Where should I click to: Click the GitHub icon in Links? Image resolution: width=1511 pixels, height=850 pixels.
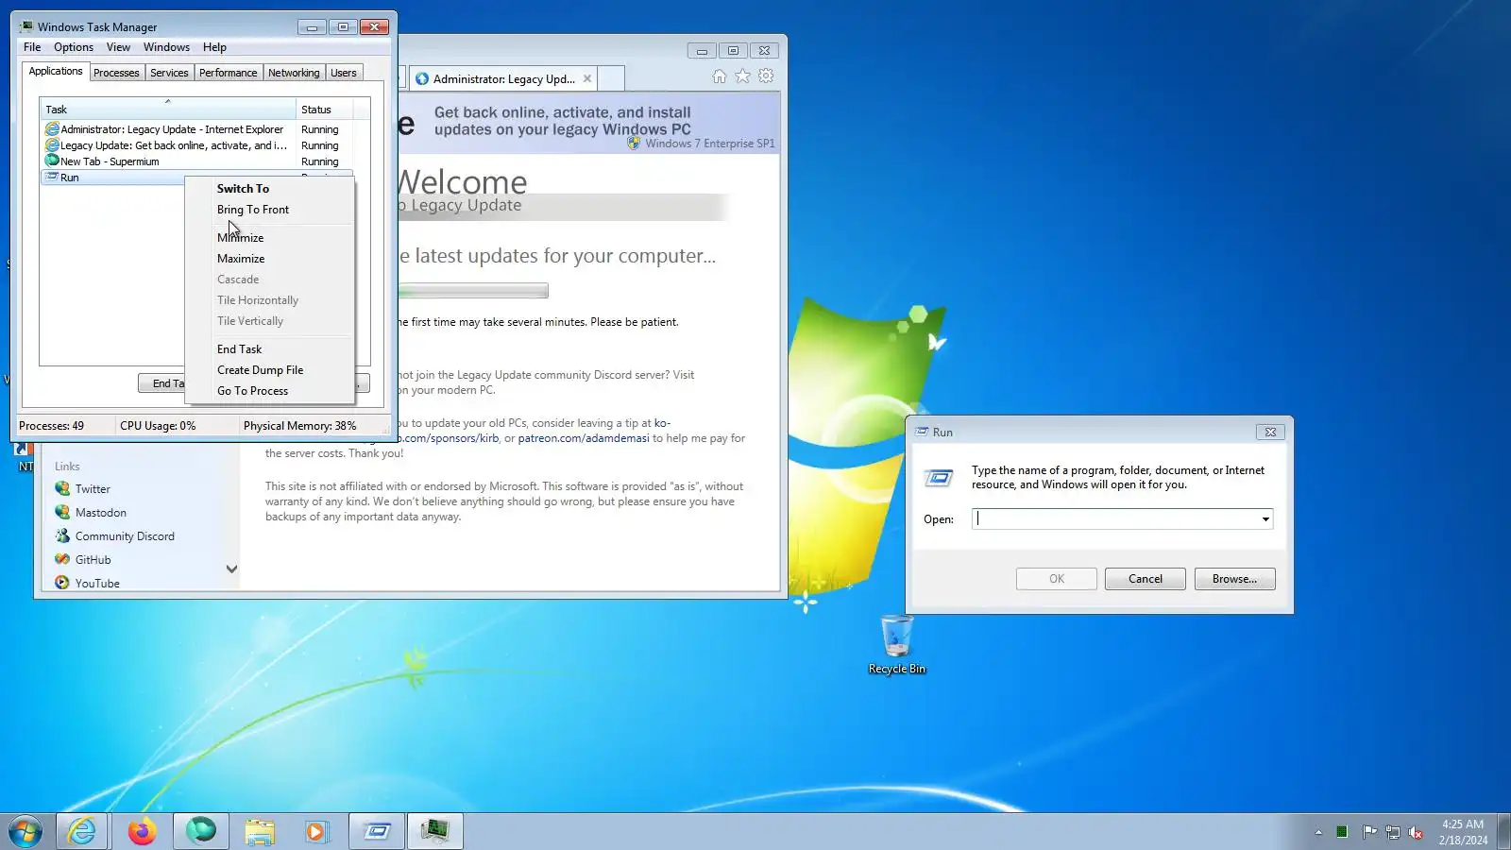click(62, 559)
